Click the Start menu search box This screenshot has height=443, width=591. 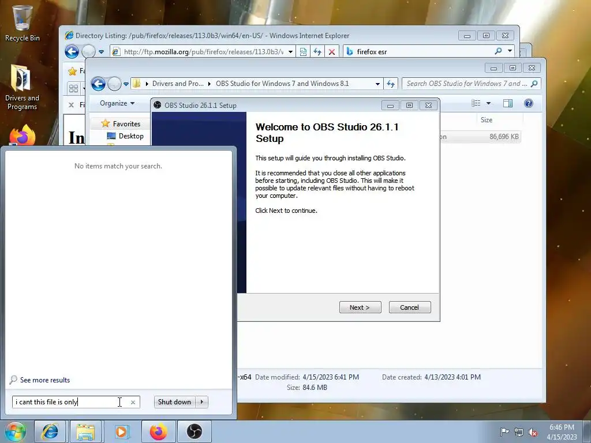(76, 402)
